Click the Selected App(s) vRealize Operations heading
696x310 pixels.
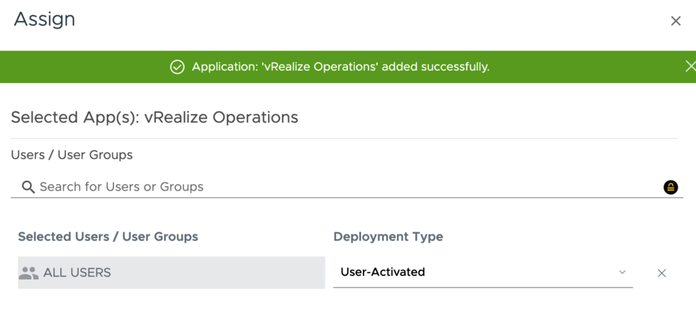click(x=154, y=117)
